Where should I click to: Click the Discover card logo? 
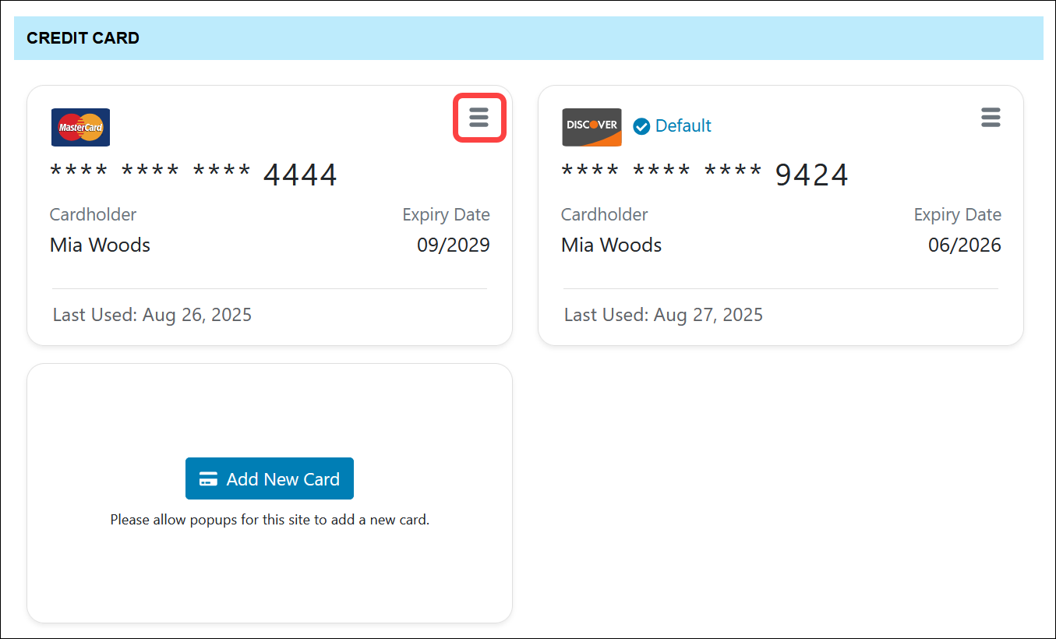tap(592, 127)
